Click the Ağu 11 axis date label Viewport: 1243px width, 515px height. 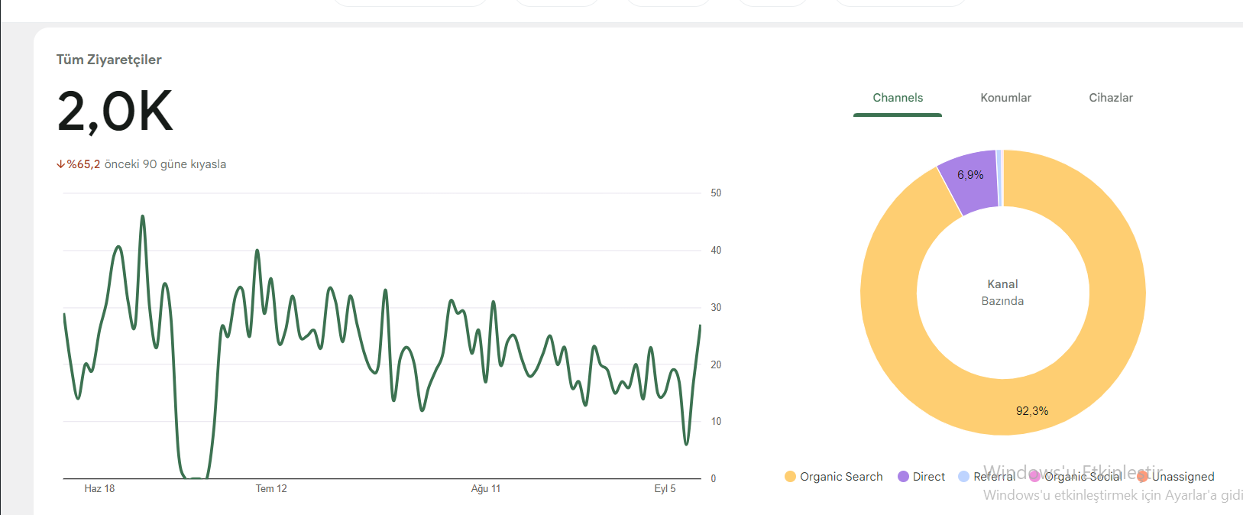(486, 489)
